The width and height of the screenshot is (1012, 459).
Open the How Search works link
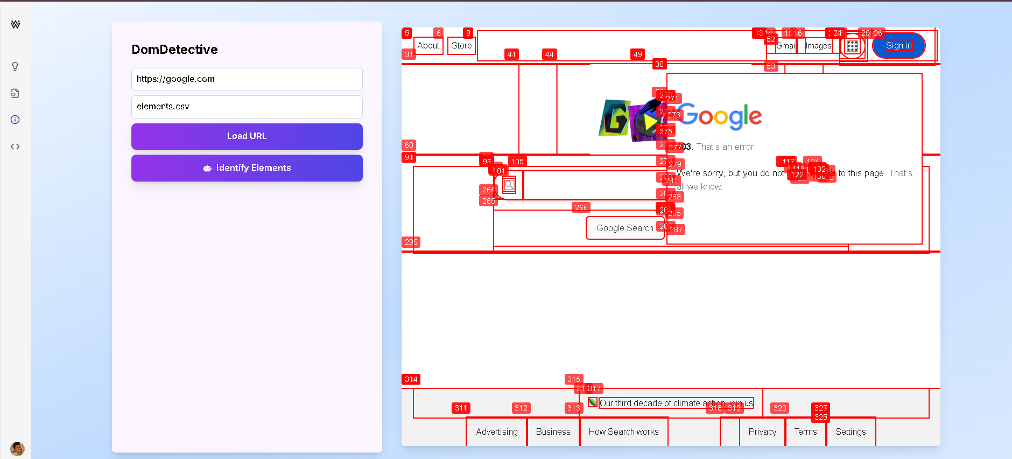(x=623, y=432)
